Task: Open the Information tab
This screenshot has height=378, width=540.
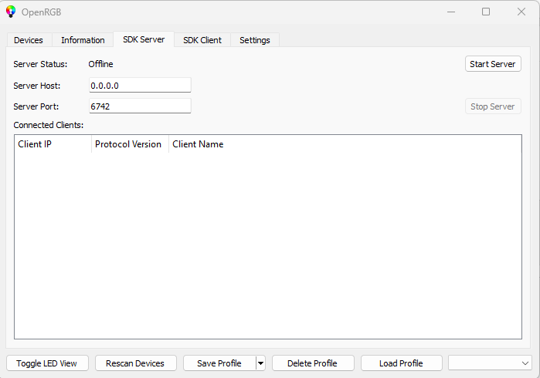Action: (83, 40)
